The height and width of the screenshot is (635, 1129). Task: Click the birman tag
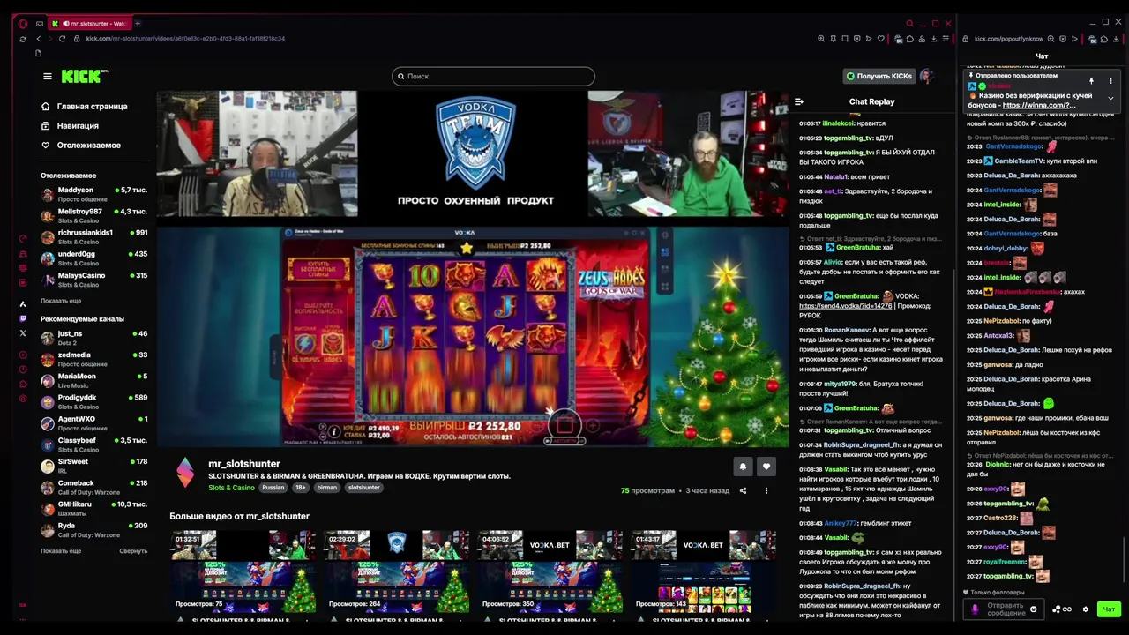point(327,488)
